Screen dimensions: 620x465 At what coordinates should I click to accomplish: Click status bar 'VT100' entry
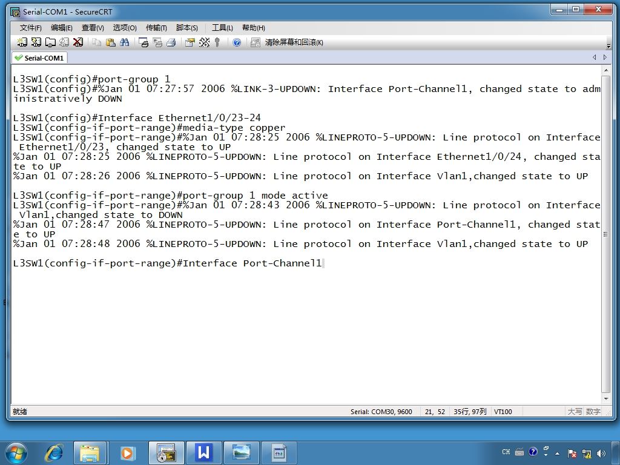[x=503, y=412]
